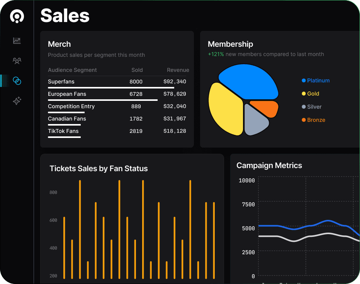Click the first orange bar in Tickets chart

64,248
